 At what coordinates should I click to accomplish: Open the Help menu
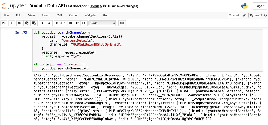click(x=106, y=15)
